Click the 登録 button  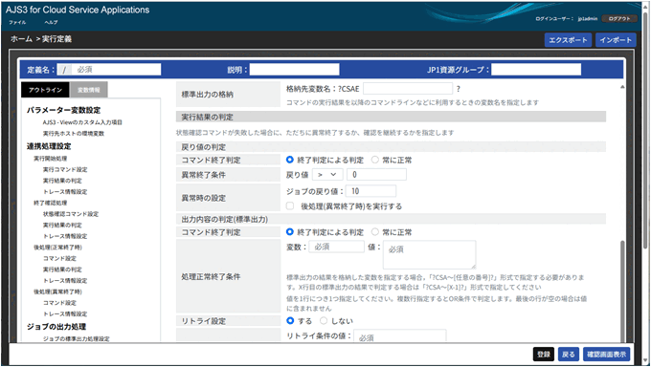point(544,355)
